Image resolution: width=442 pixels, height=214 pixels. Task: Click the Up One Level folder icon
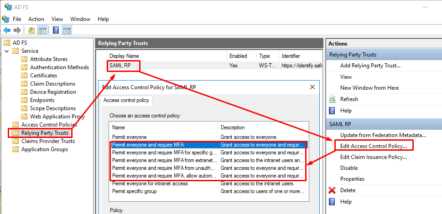(31, 31)
